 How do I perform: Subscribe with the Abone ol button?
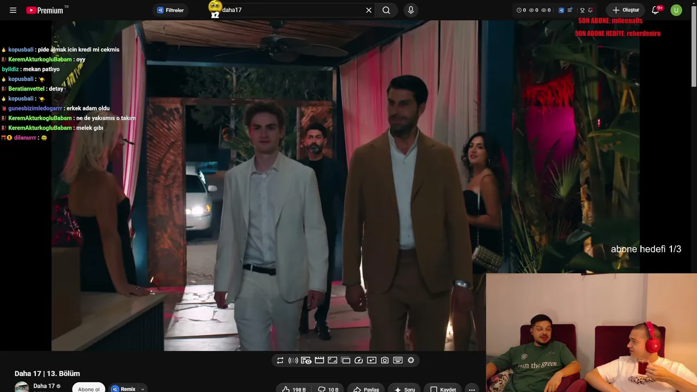tap(89, 388)
